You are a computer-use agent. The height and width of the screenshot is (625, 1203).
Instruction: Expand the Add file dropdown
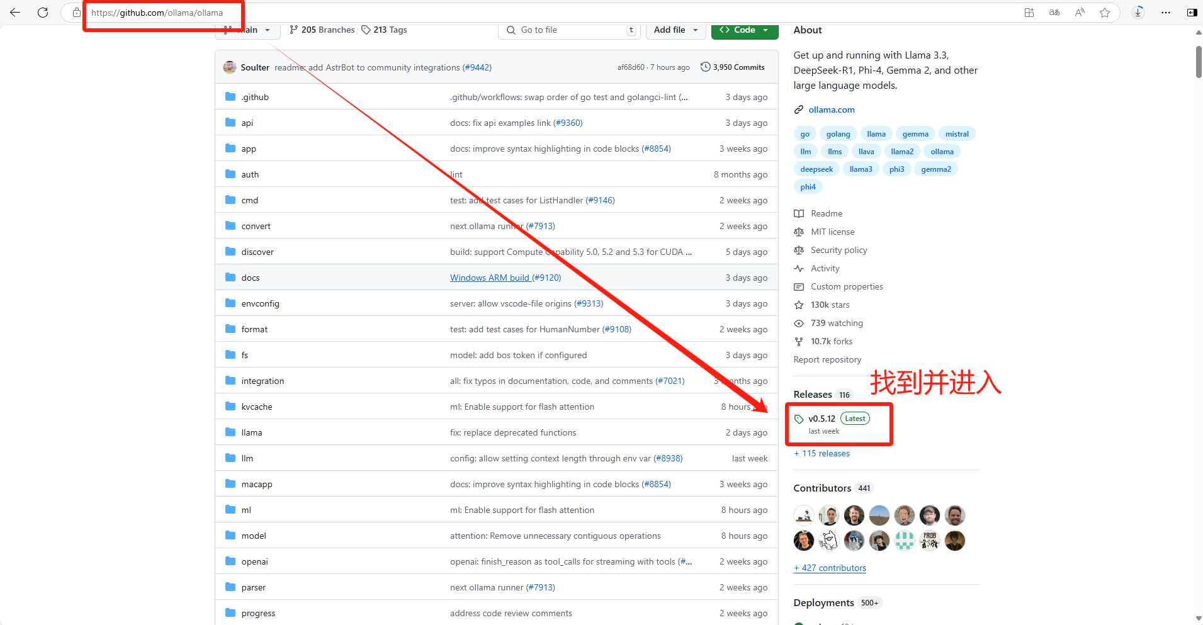point(675,30)
